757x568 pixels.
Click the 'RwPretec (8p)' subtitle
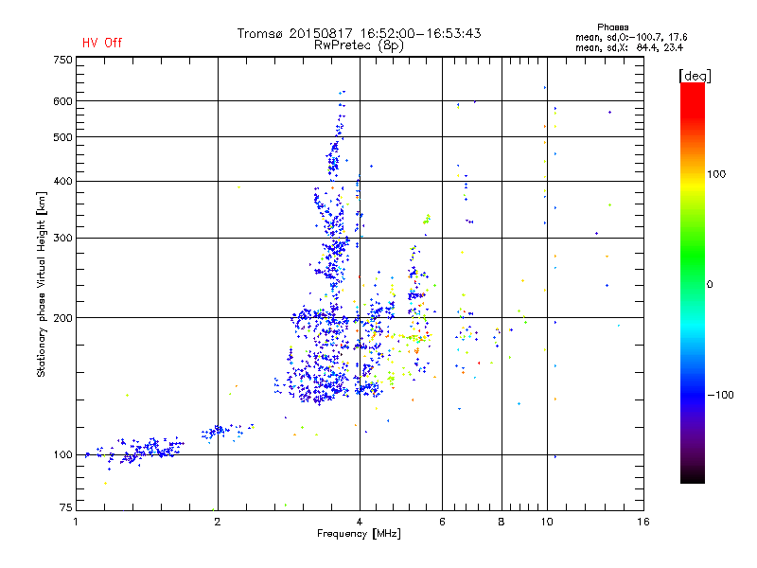(x=359, y=45)
